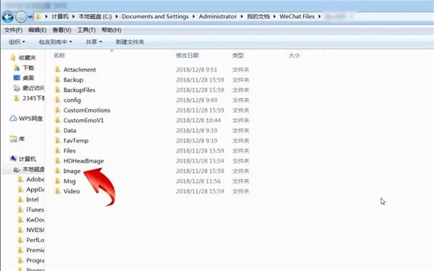Click the Forward navigation arrow button

[x=21, y=17]
